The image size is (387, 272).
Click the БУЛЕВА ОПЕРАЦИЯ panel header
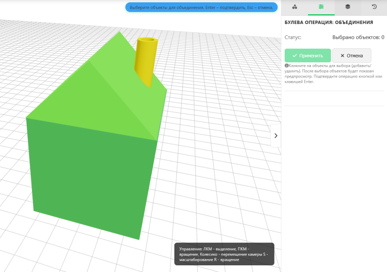tap(329, 21)
